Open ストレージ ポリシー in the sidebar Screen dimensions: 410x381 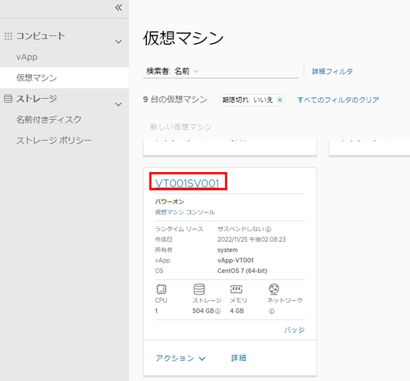point(54,141)
